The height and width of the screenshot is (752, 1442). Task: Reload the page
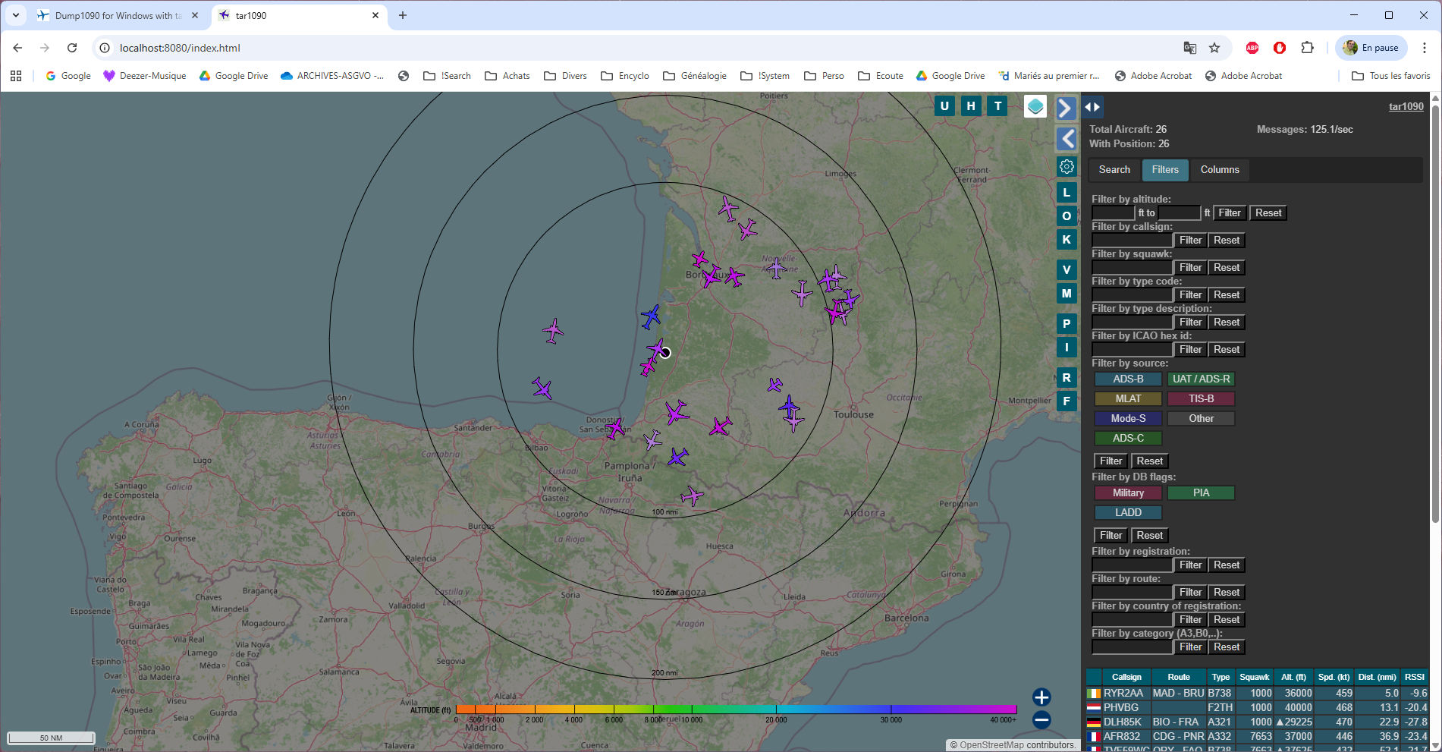(x=72, y=48)
